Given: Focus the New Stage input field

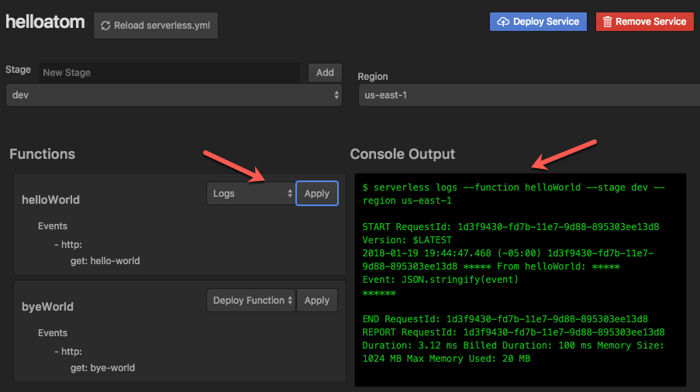Looking at the screenshot, I should pos(169,73).
